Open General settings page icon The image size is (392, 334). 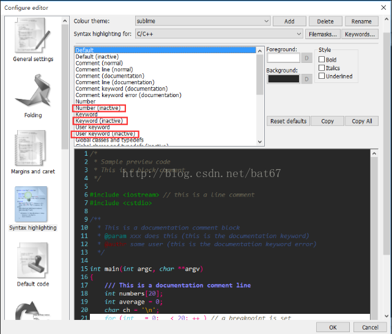click(32, 35)
